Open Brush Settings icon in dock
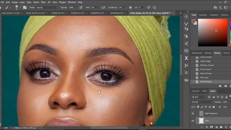 [x=186, y=29]
